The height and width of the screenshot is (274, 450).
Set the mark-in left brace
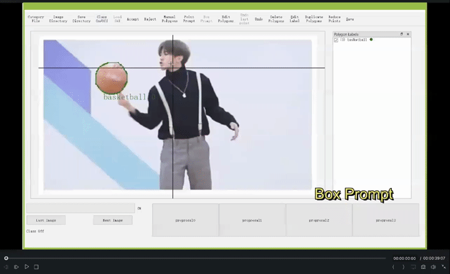(x=393, y=267)
